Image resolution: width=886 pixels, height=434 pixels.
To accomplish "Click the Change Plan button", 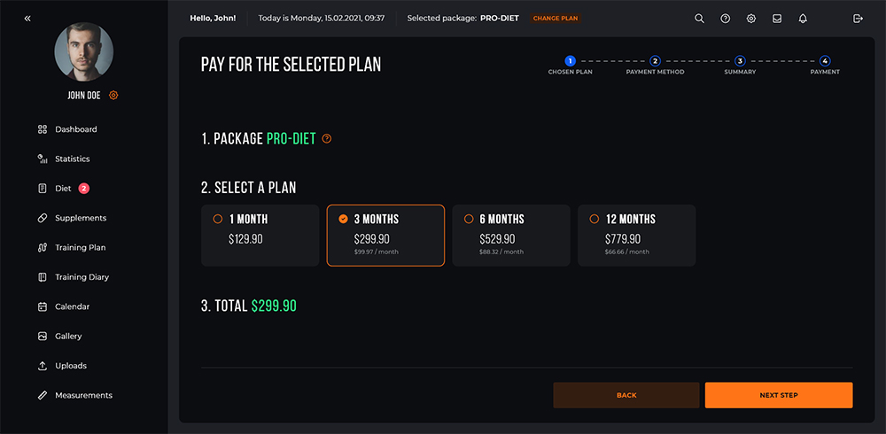I will pos(556,18).
